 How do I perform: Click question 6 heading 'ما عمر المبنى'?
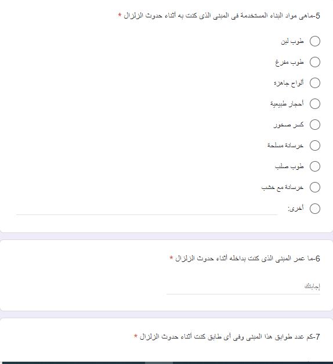[x=245, y=259]
